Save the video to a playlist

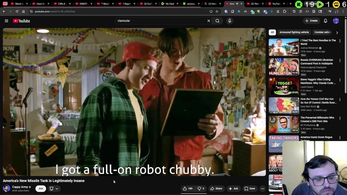250,188
